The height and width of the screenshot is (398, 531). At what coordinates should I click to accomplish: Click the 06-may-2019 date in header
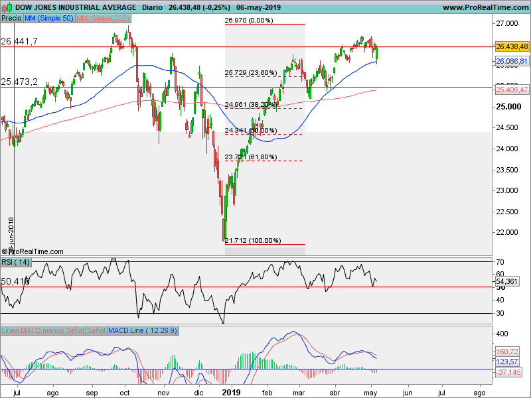259,7
